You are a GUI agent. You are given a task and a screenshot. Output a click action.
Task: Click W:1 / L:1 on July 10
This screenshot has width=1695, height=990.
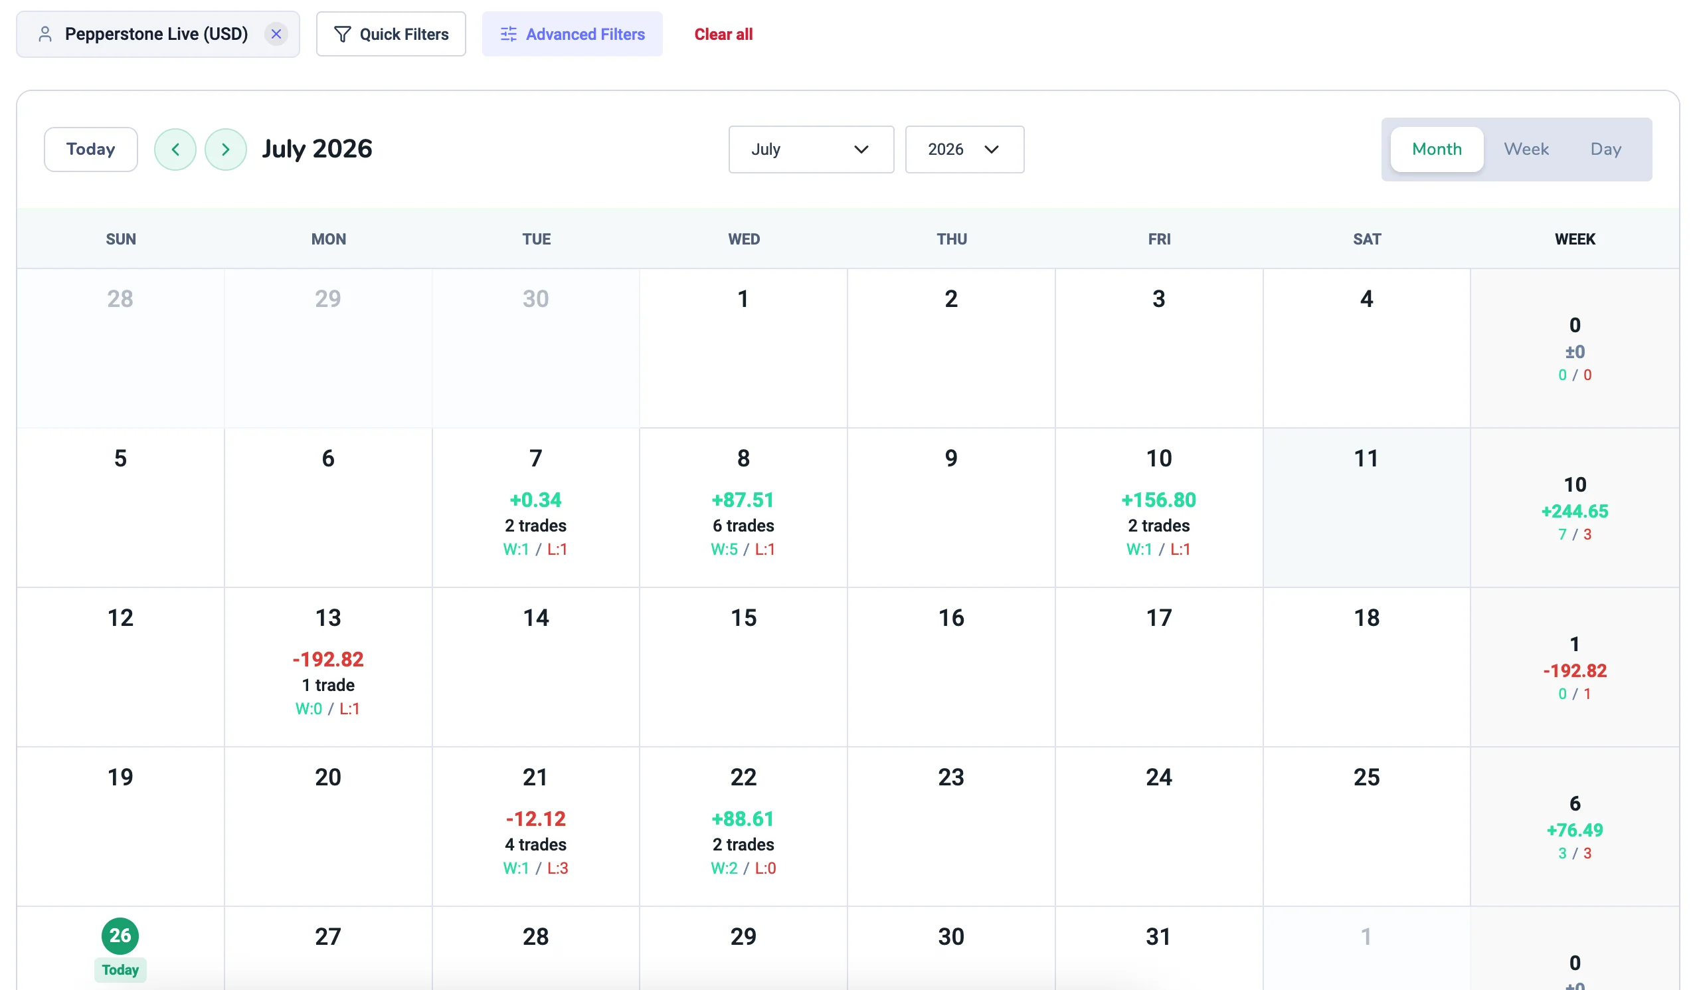[1158, 549]
